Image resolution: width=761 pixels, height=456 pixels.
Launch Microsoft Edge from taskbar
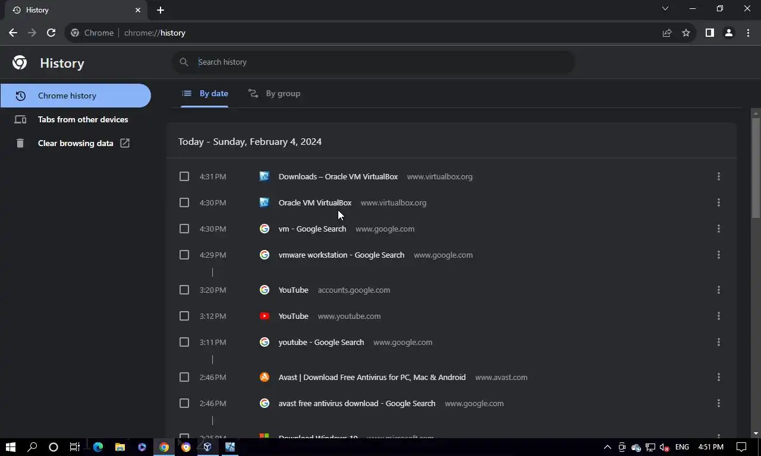click(98, 447)
